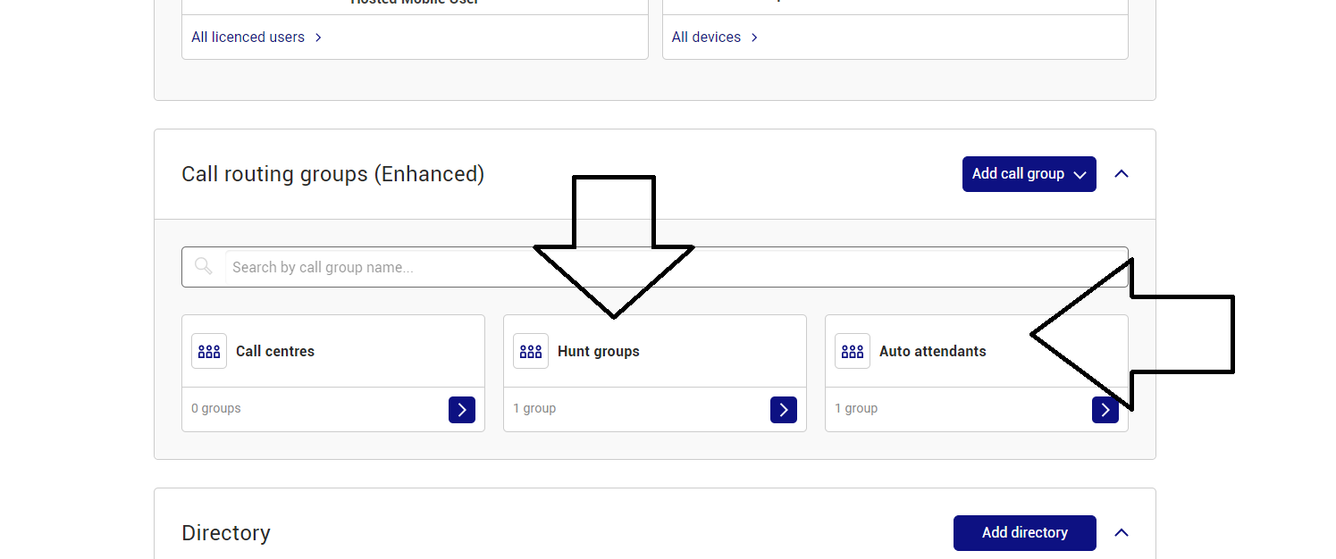Click the Hunt groups group icon

coord(530,351)
